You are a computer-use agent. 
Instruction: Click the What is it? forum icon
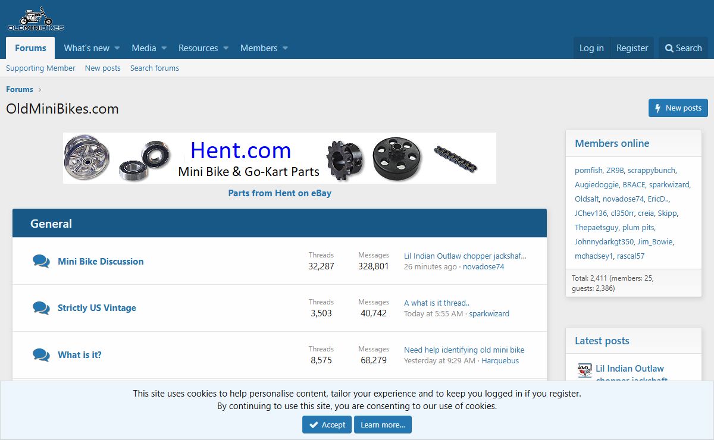[41, 355]
